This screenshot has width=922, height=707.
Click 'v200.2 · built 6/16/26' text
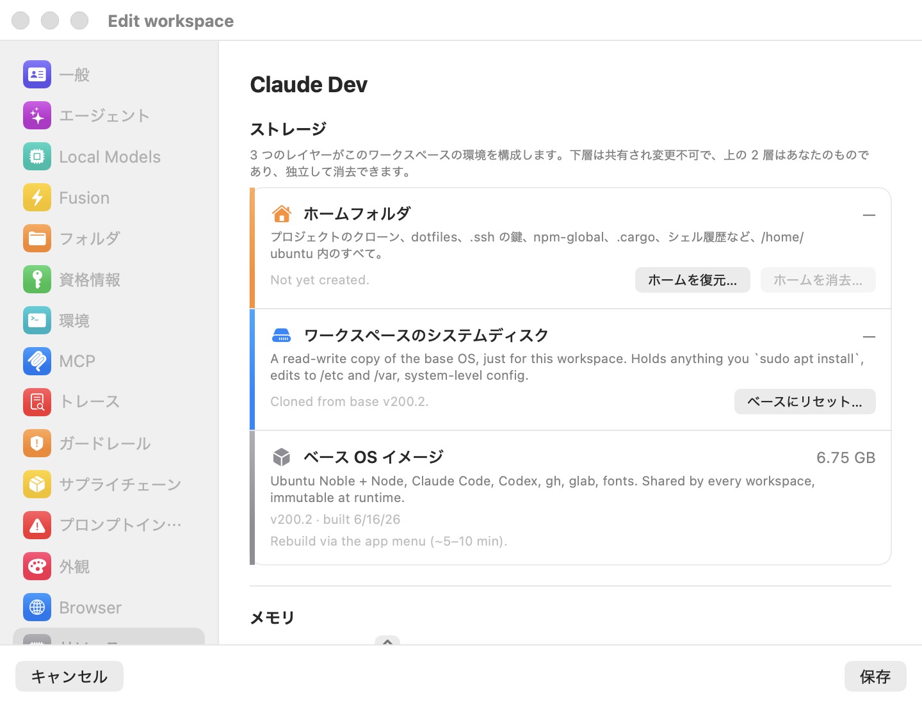point(336,519)
